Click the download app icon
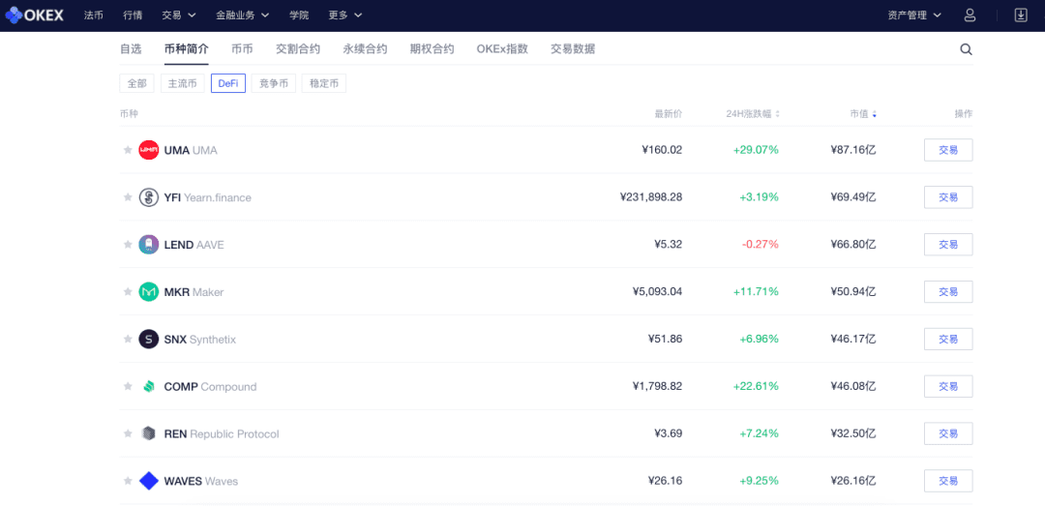Viewport: 1045px width, 506px height. [x=1021, y=15]
